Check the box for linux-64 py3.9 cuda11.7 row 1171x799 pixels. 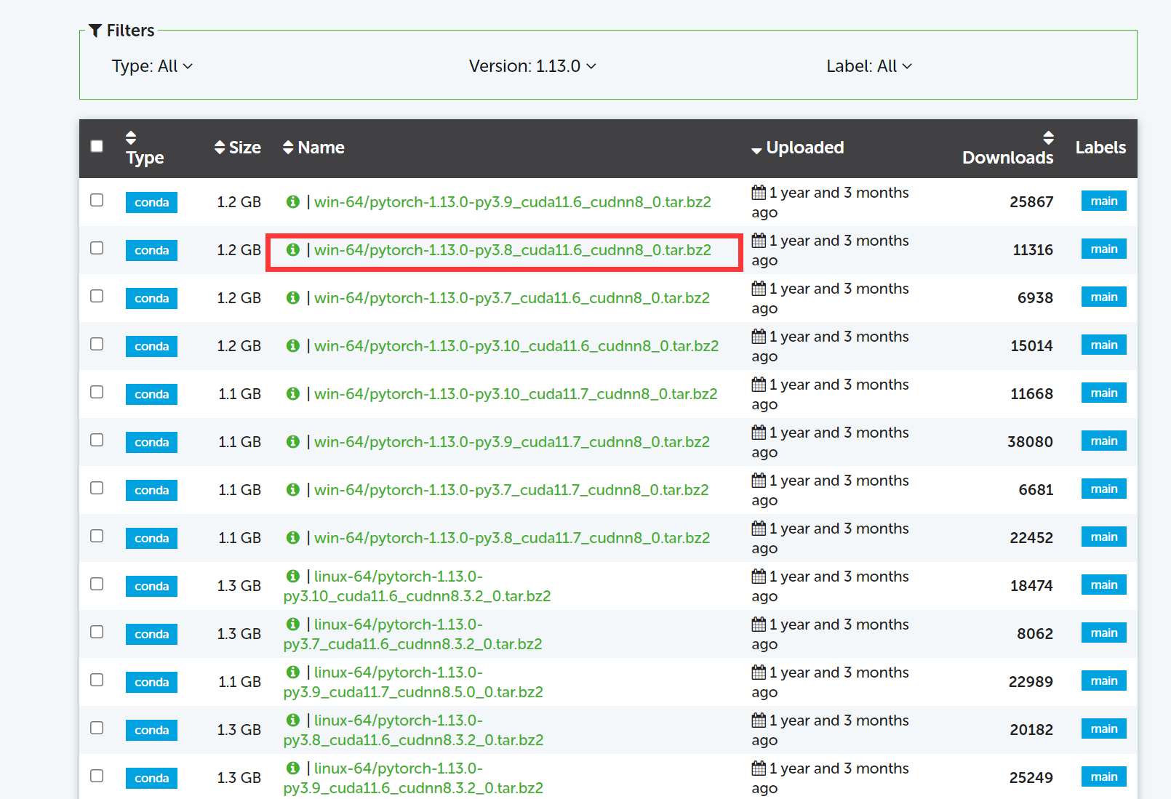click(x=97, y=680)
